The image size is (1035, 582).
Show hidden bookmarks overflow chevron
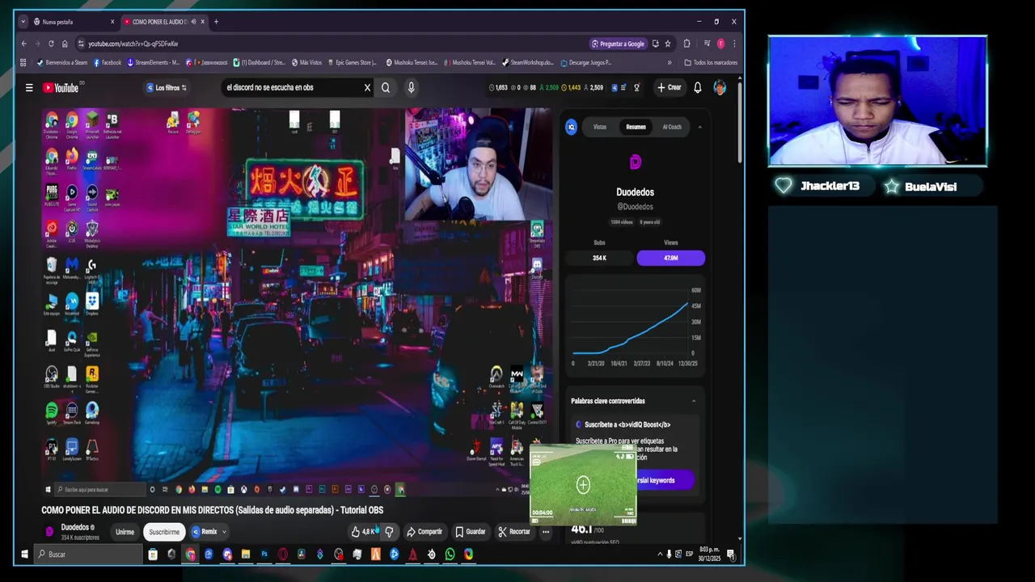(x=670, y=62)
